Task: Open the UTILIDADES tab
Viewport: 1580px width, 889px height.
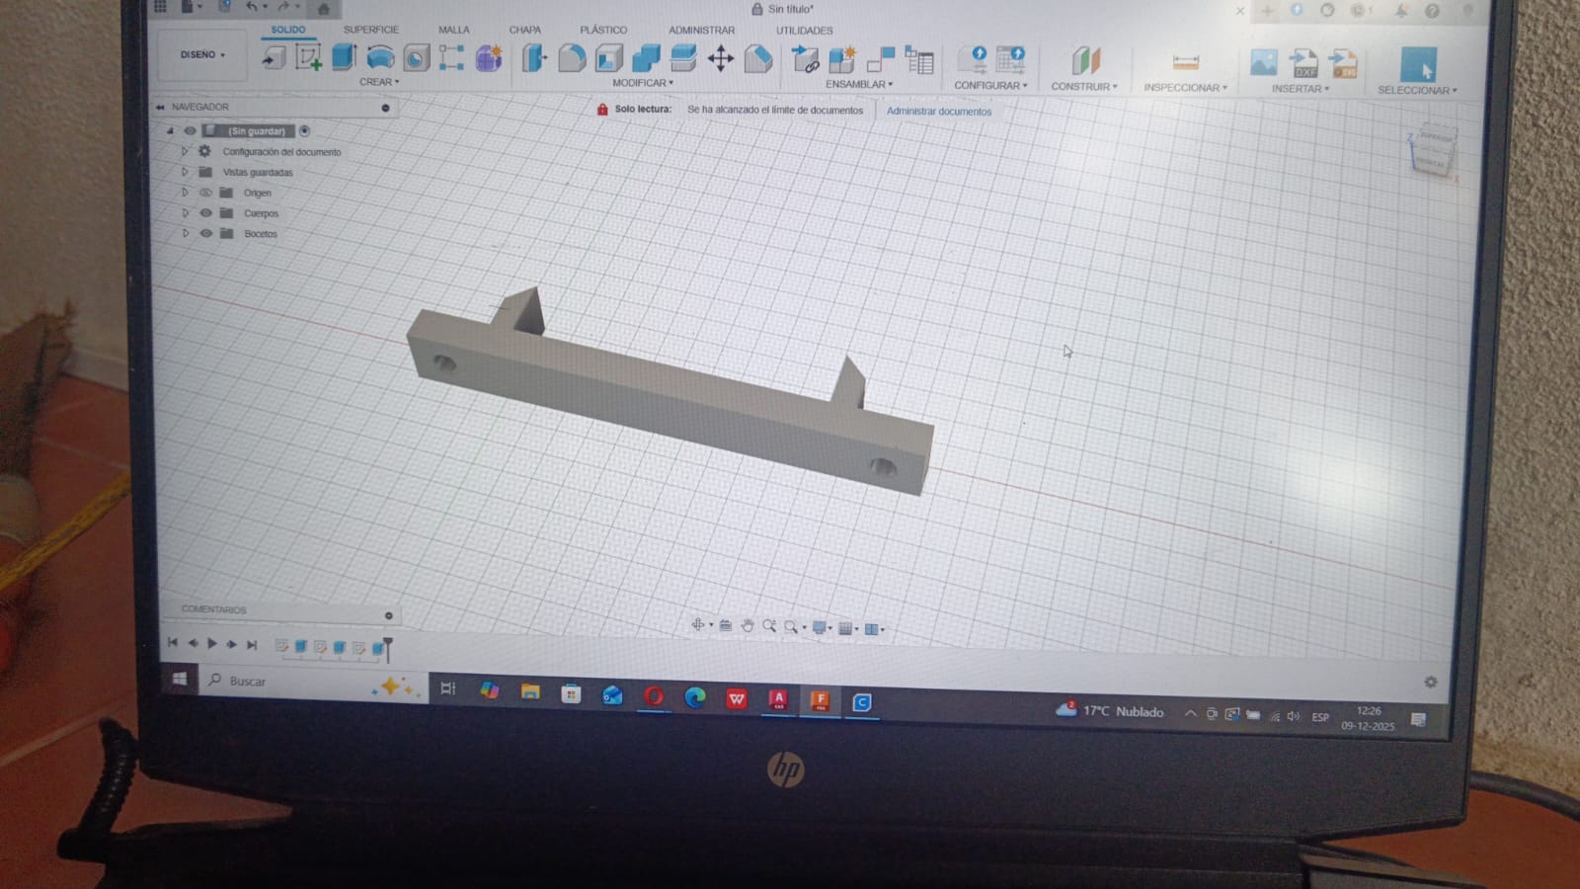Action: [x=804, y=31]
